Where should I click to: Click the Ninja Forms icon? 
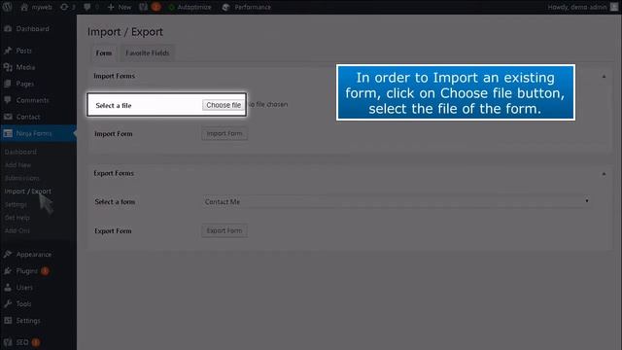(8, 133)
